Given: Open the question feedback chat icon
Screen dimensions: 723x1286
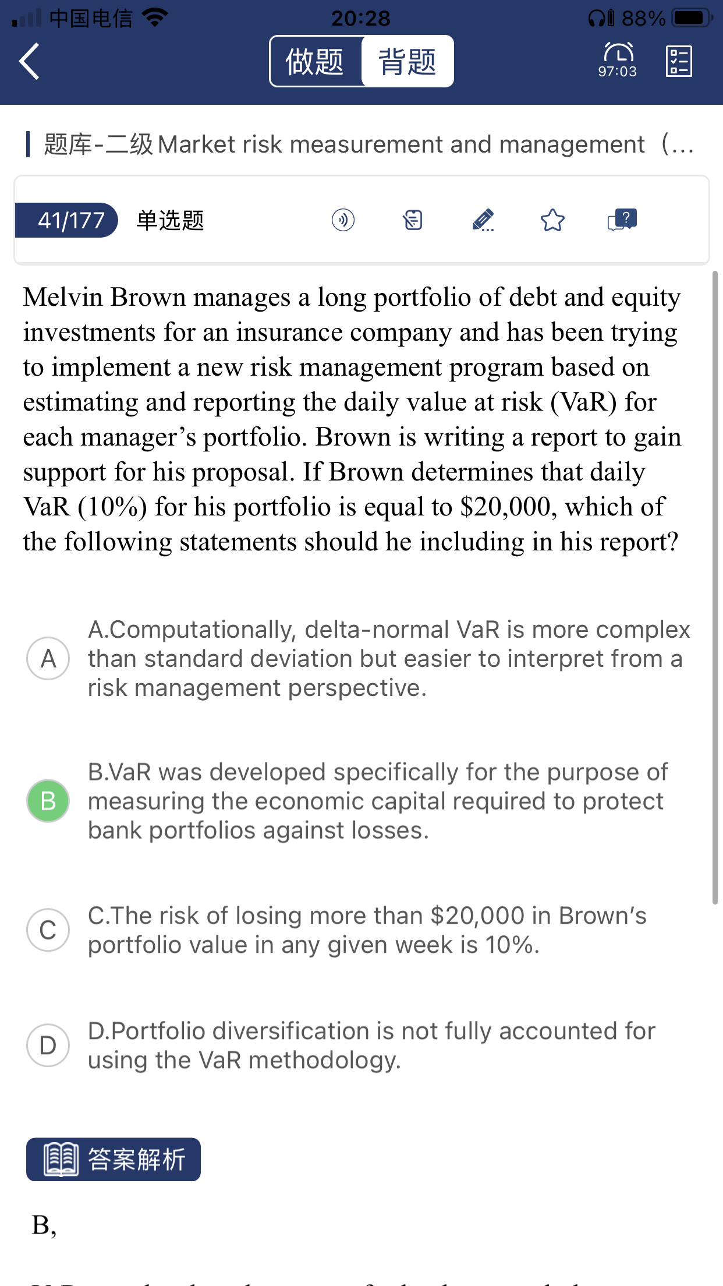Looking at the screenshot, I should click(x=622, y=220).
